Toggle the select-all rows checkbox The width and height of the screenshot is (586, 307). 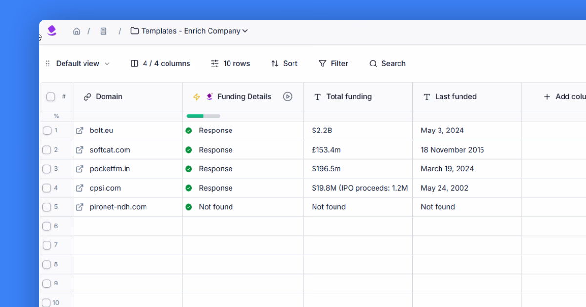coord(51,97)
